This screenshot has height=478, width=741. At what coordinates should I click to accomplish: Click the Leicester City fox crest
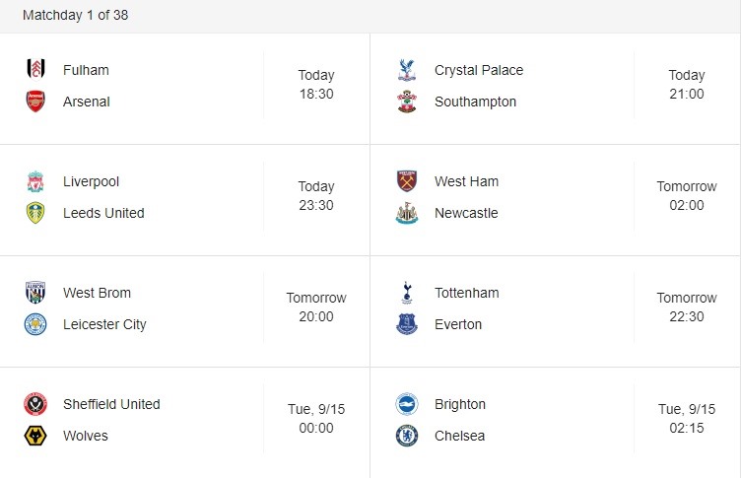[x=35, y=324]
